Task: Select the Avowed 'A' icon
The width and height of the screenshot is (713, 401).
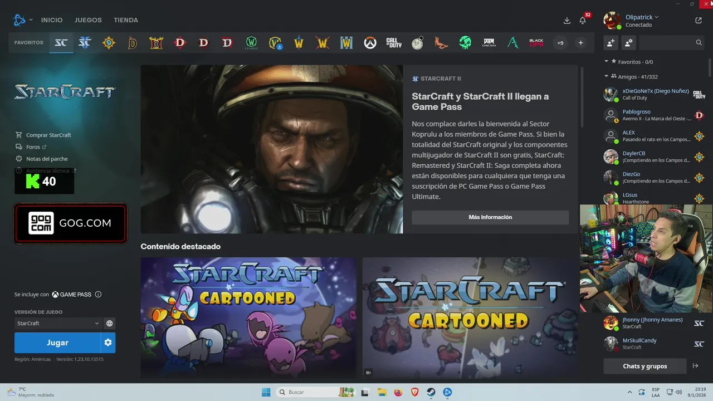Action: pos(513,43)
